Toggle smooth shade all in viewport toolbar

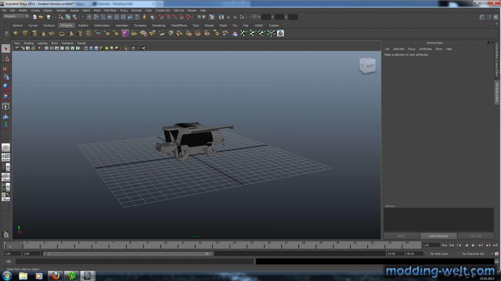(x=91, y=48)
